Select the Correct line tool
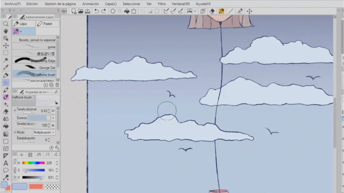The height and width of the screenshot is (193, 344). point(6,178)
